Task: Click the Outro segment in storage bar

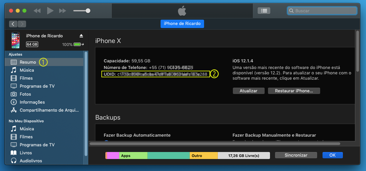Action: [203, 156]
